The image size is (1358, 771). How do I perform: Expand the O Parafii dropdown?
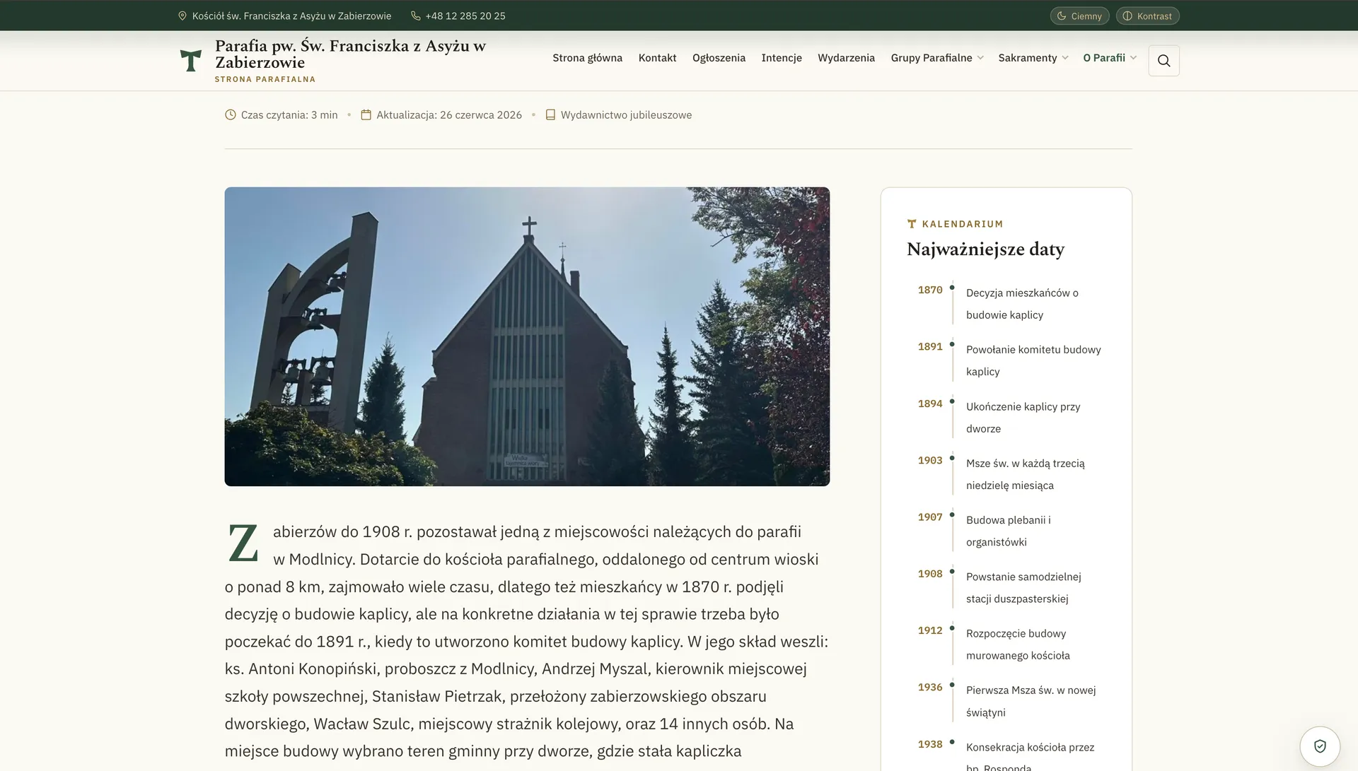(1110, 58)
